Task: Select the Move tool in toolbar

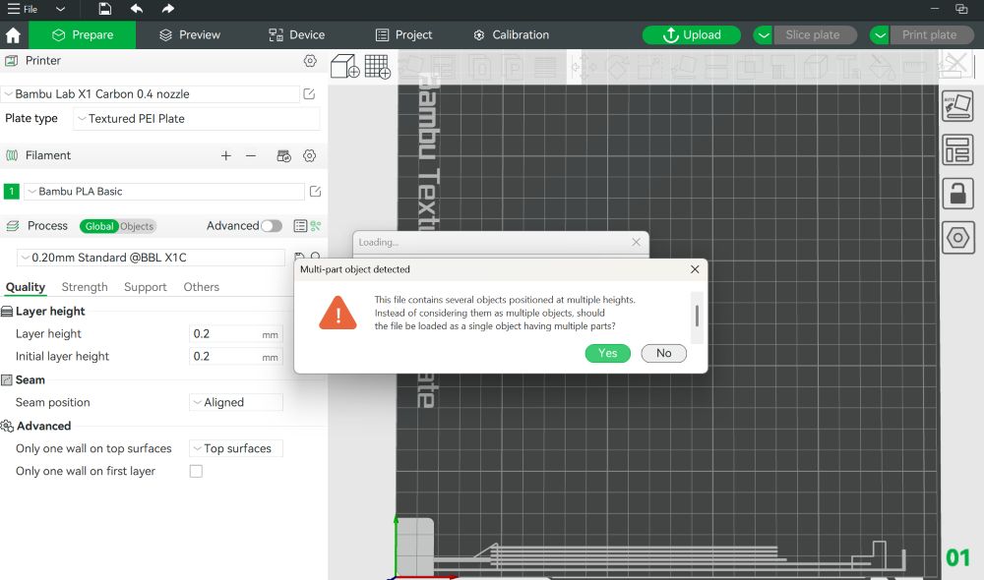Action: [583, 67]
